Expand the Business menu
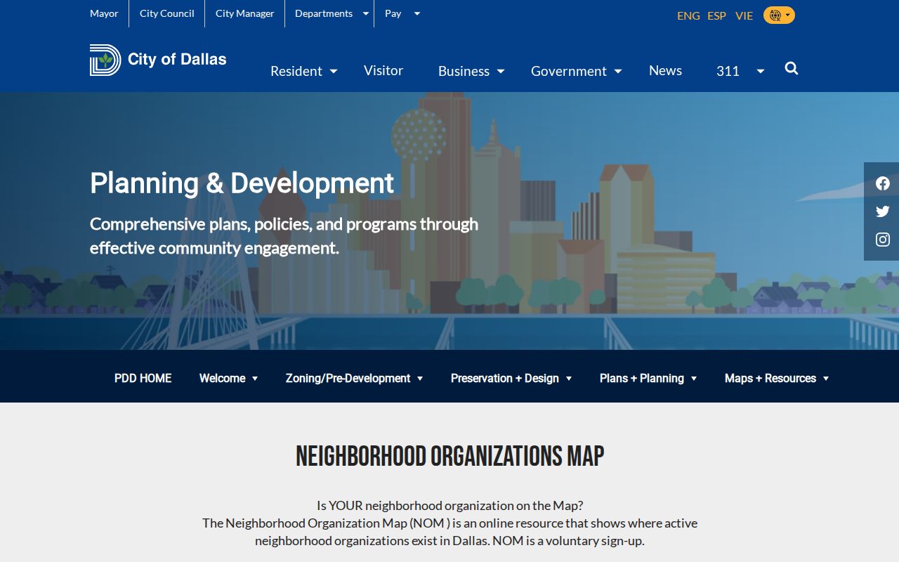The height and width of the screenshot is (562, 899). pyautogui.click(x=471, y=71)
